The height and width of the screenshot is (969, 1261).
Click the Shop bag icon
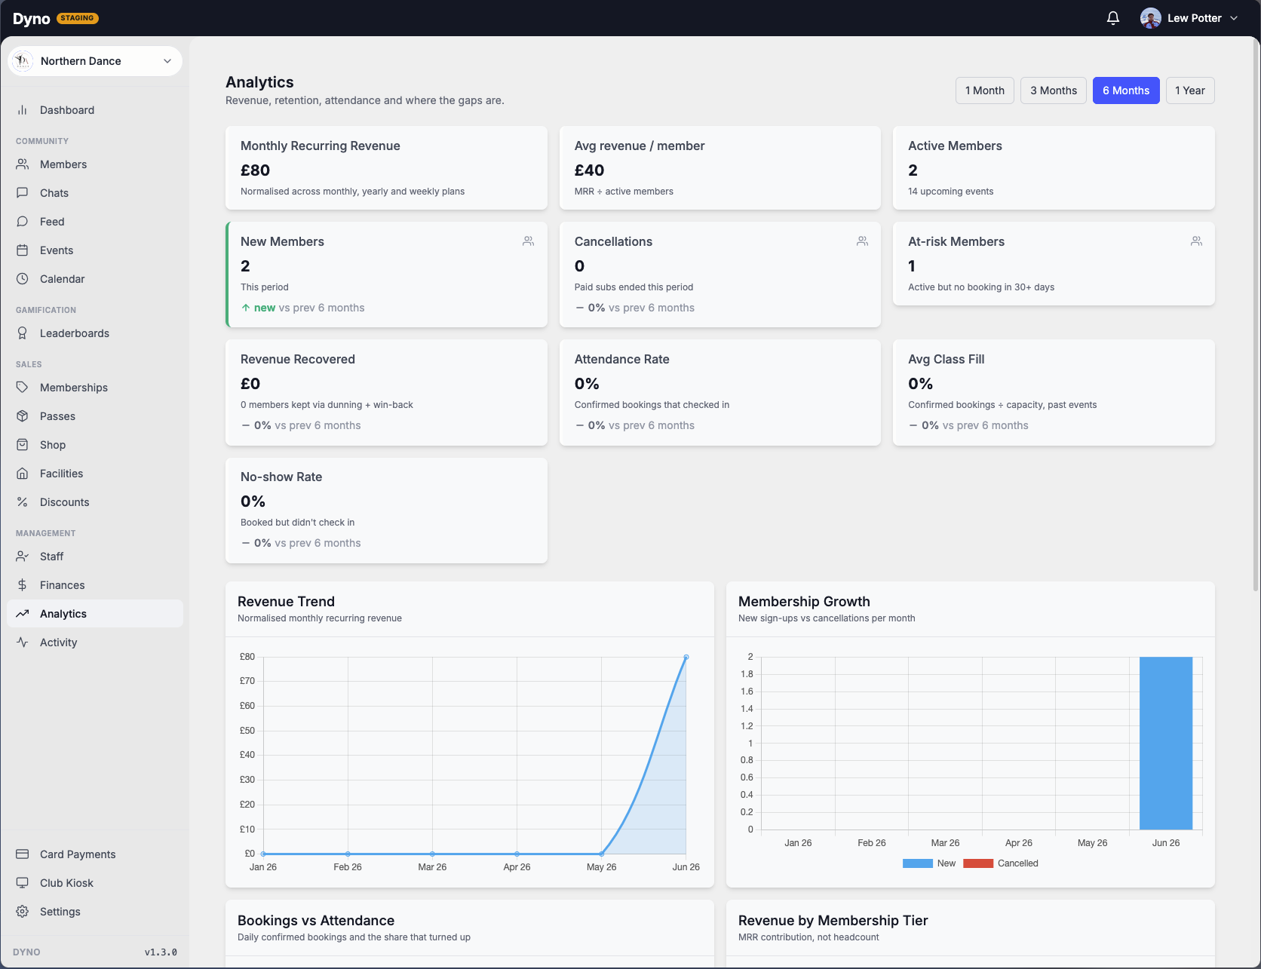coord(23,445)
